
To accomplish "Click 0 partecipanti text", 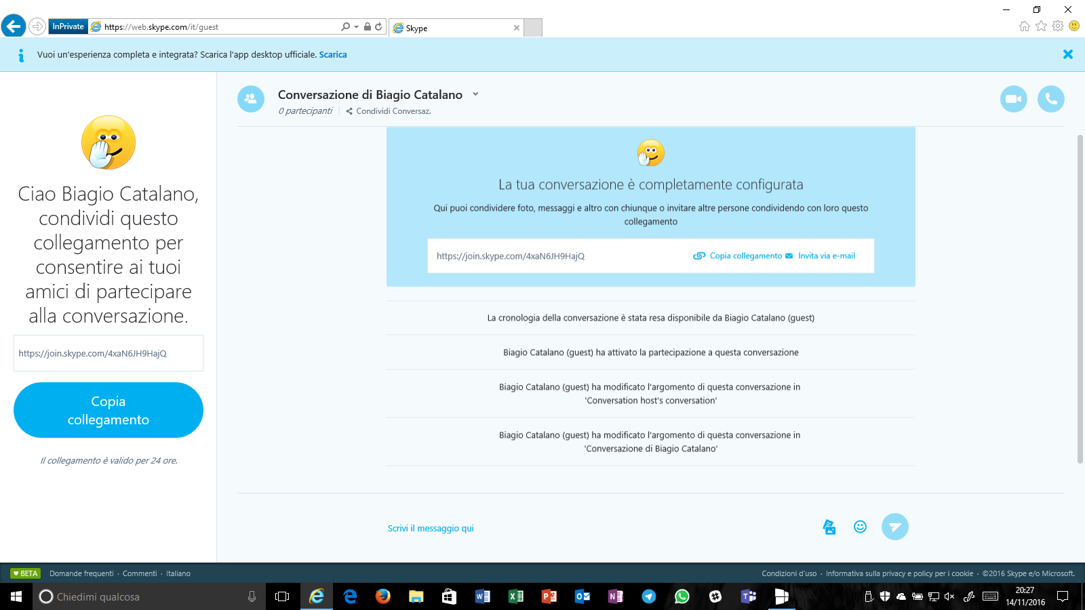I will pyautogui.click(x=305, y=111).
